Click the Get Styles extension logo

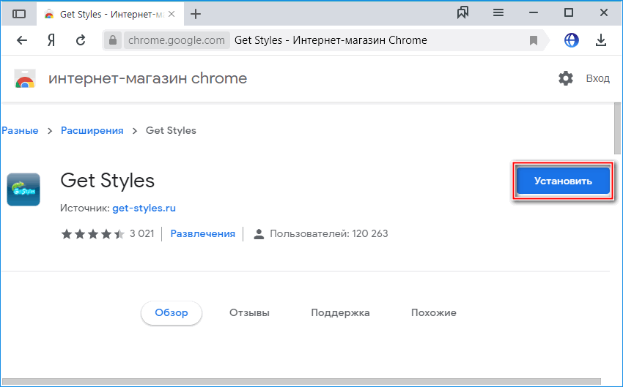[23, 189]
